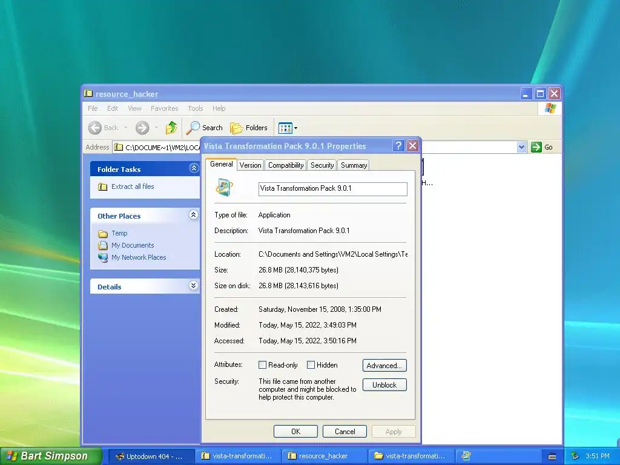Click the on-screen keyboard tray icon

click(552, 456)
